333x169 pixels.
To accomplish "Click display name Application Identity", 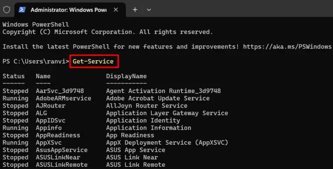I will pos(143,121).
